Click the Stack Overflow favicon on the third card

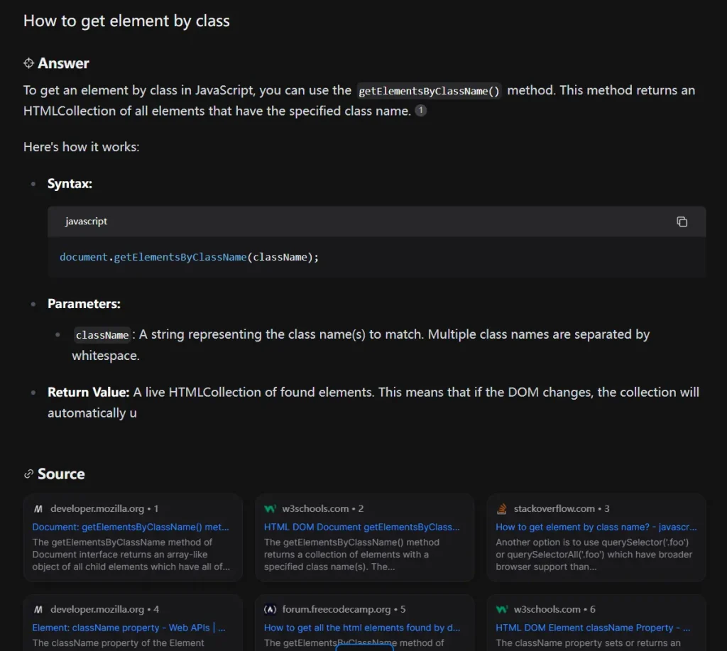click(501, 508)
